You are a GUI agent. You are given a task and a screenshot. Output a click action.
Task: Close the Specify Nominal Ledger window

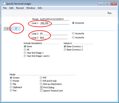coord(114,4)
